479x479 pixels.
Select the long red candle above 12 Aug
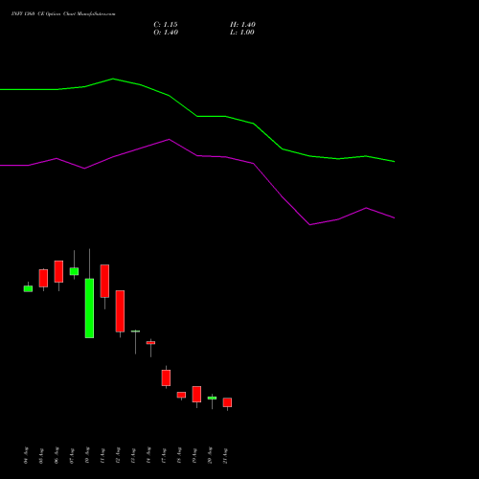120,311
